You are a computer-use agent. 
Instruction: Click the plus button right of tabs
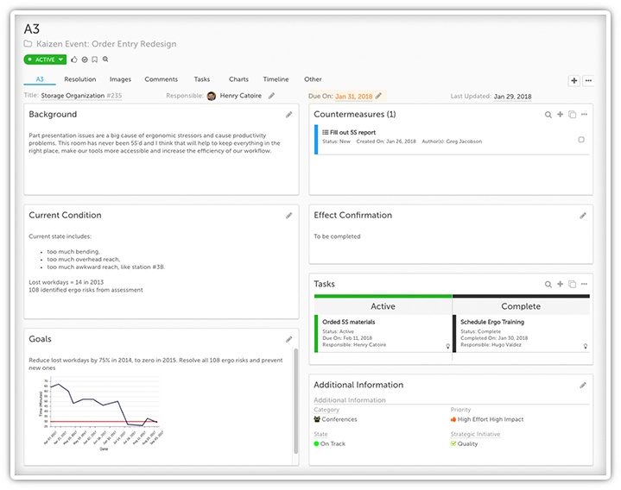coord(573,81)
